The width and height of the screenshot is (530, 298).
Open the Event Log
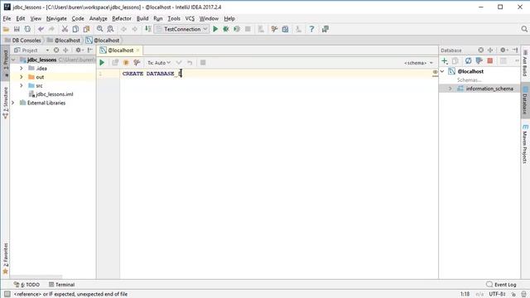click(x=501, y=285)
